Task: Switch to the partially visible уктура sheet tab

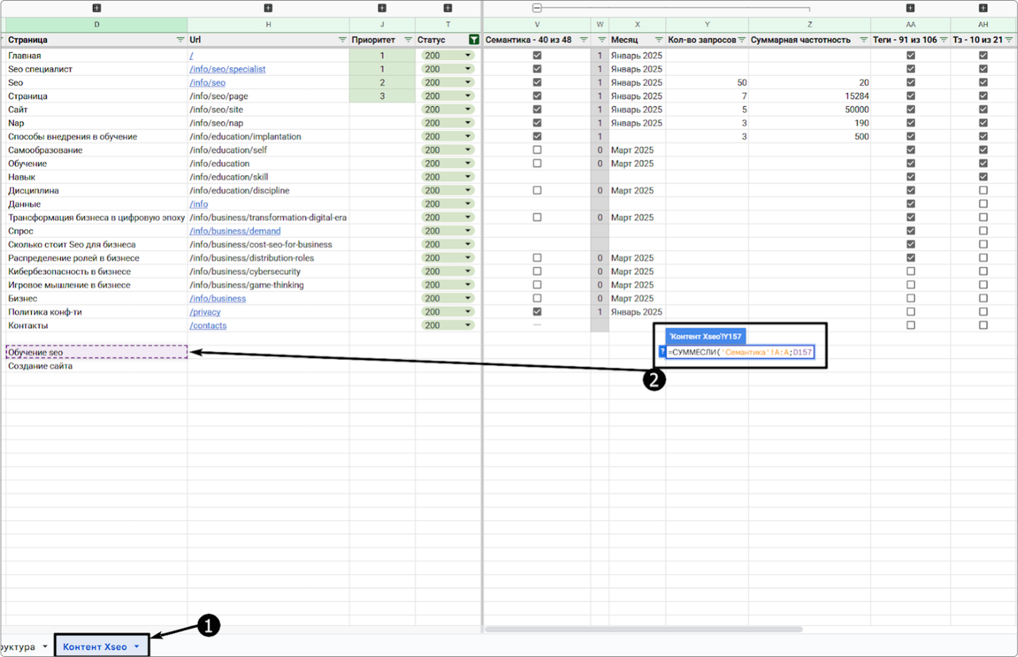Action: pos(18,647)
